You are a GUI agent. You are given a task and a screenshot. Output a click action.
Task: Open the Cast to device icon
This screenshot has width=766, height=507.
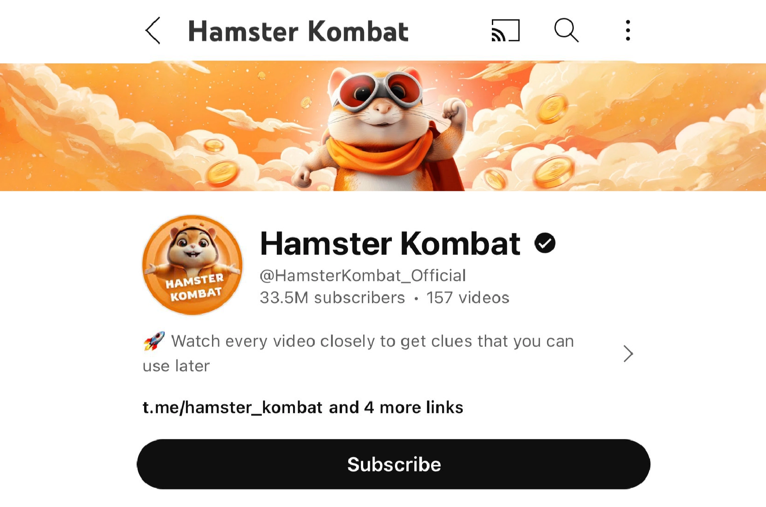(506, 30)
